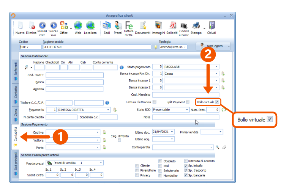Switch to the Contatto side tab
The image size is (281, 192).
(16, 94)
